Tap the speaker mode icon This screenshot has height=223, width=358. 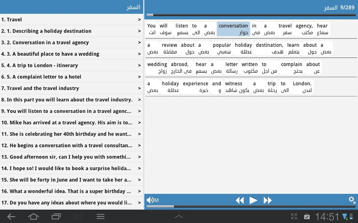(x=153, y=200)
